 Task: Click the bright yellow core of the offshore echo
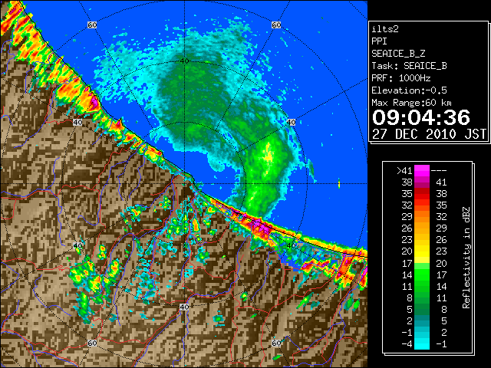269,155
